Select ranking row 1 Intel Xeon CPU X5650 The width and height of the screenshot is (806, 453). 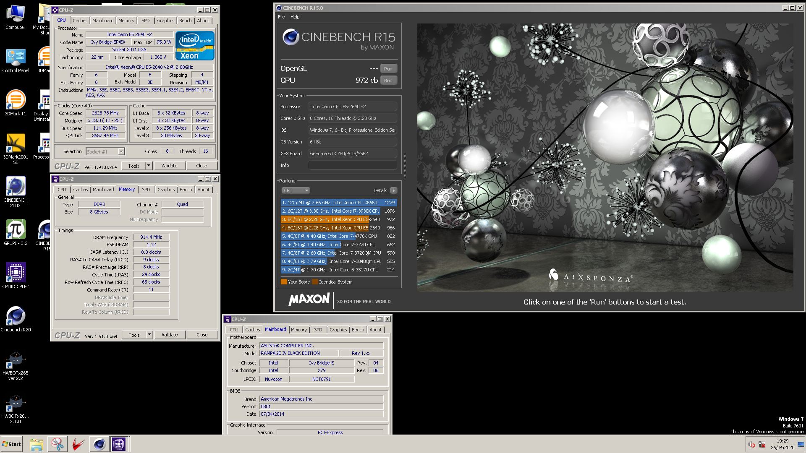[x=338, y=203]
